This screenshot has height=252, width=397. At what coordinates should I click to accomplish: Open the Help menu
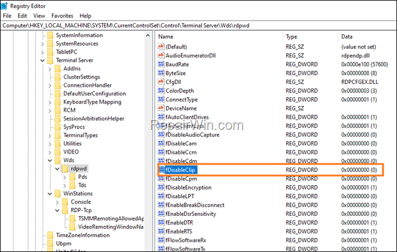coord(86,16)
